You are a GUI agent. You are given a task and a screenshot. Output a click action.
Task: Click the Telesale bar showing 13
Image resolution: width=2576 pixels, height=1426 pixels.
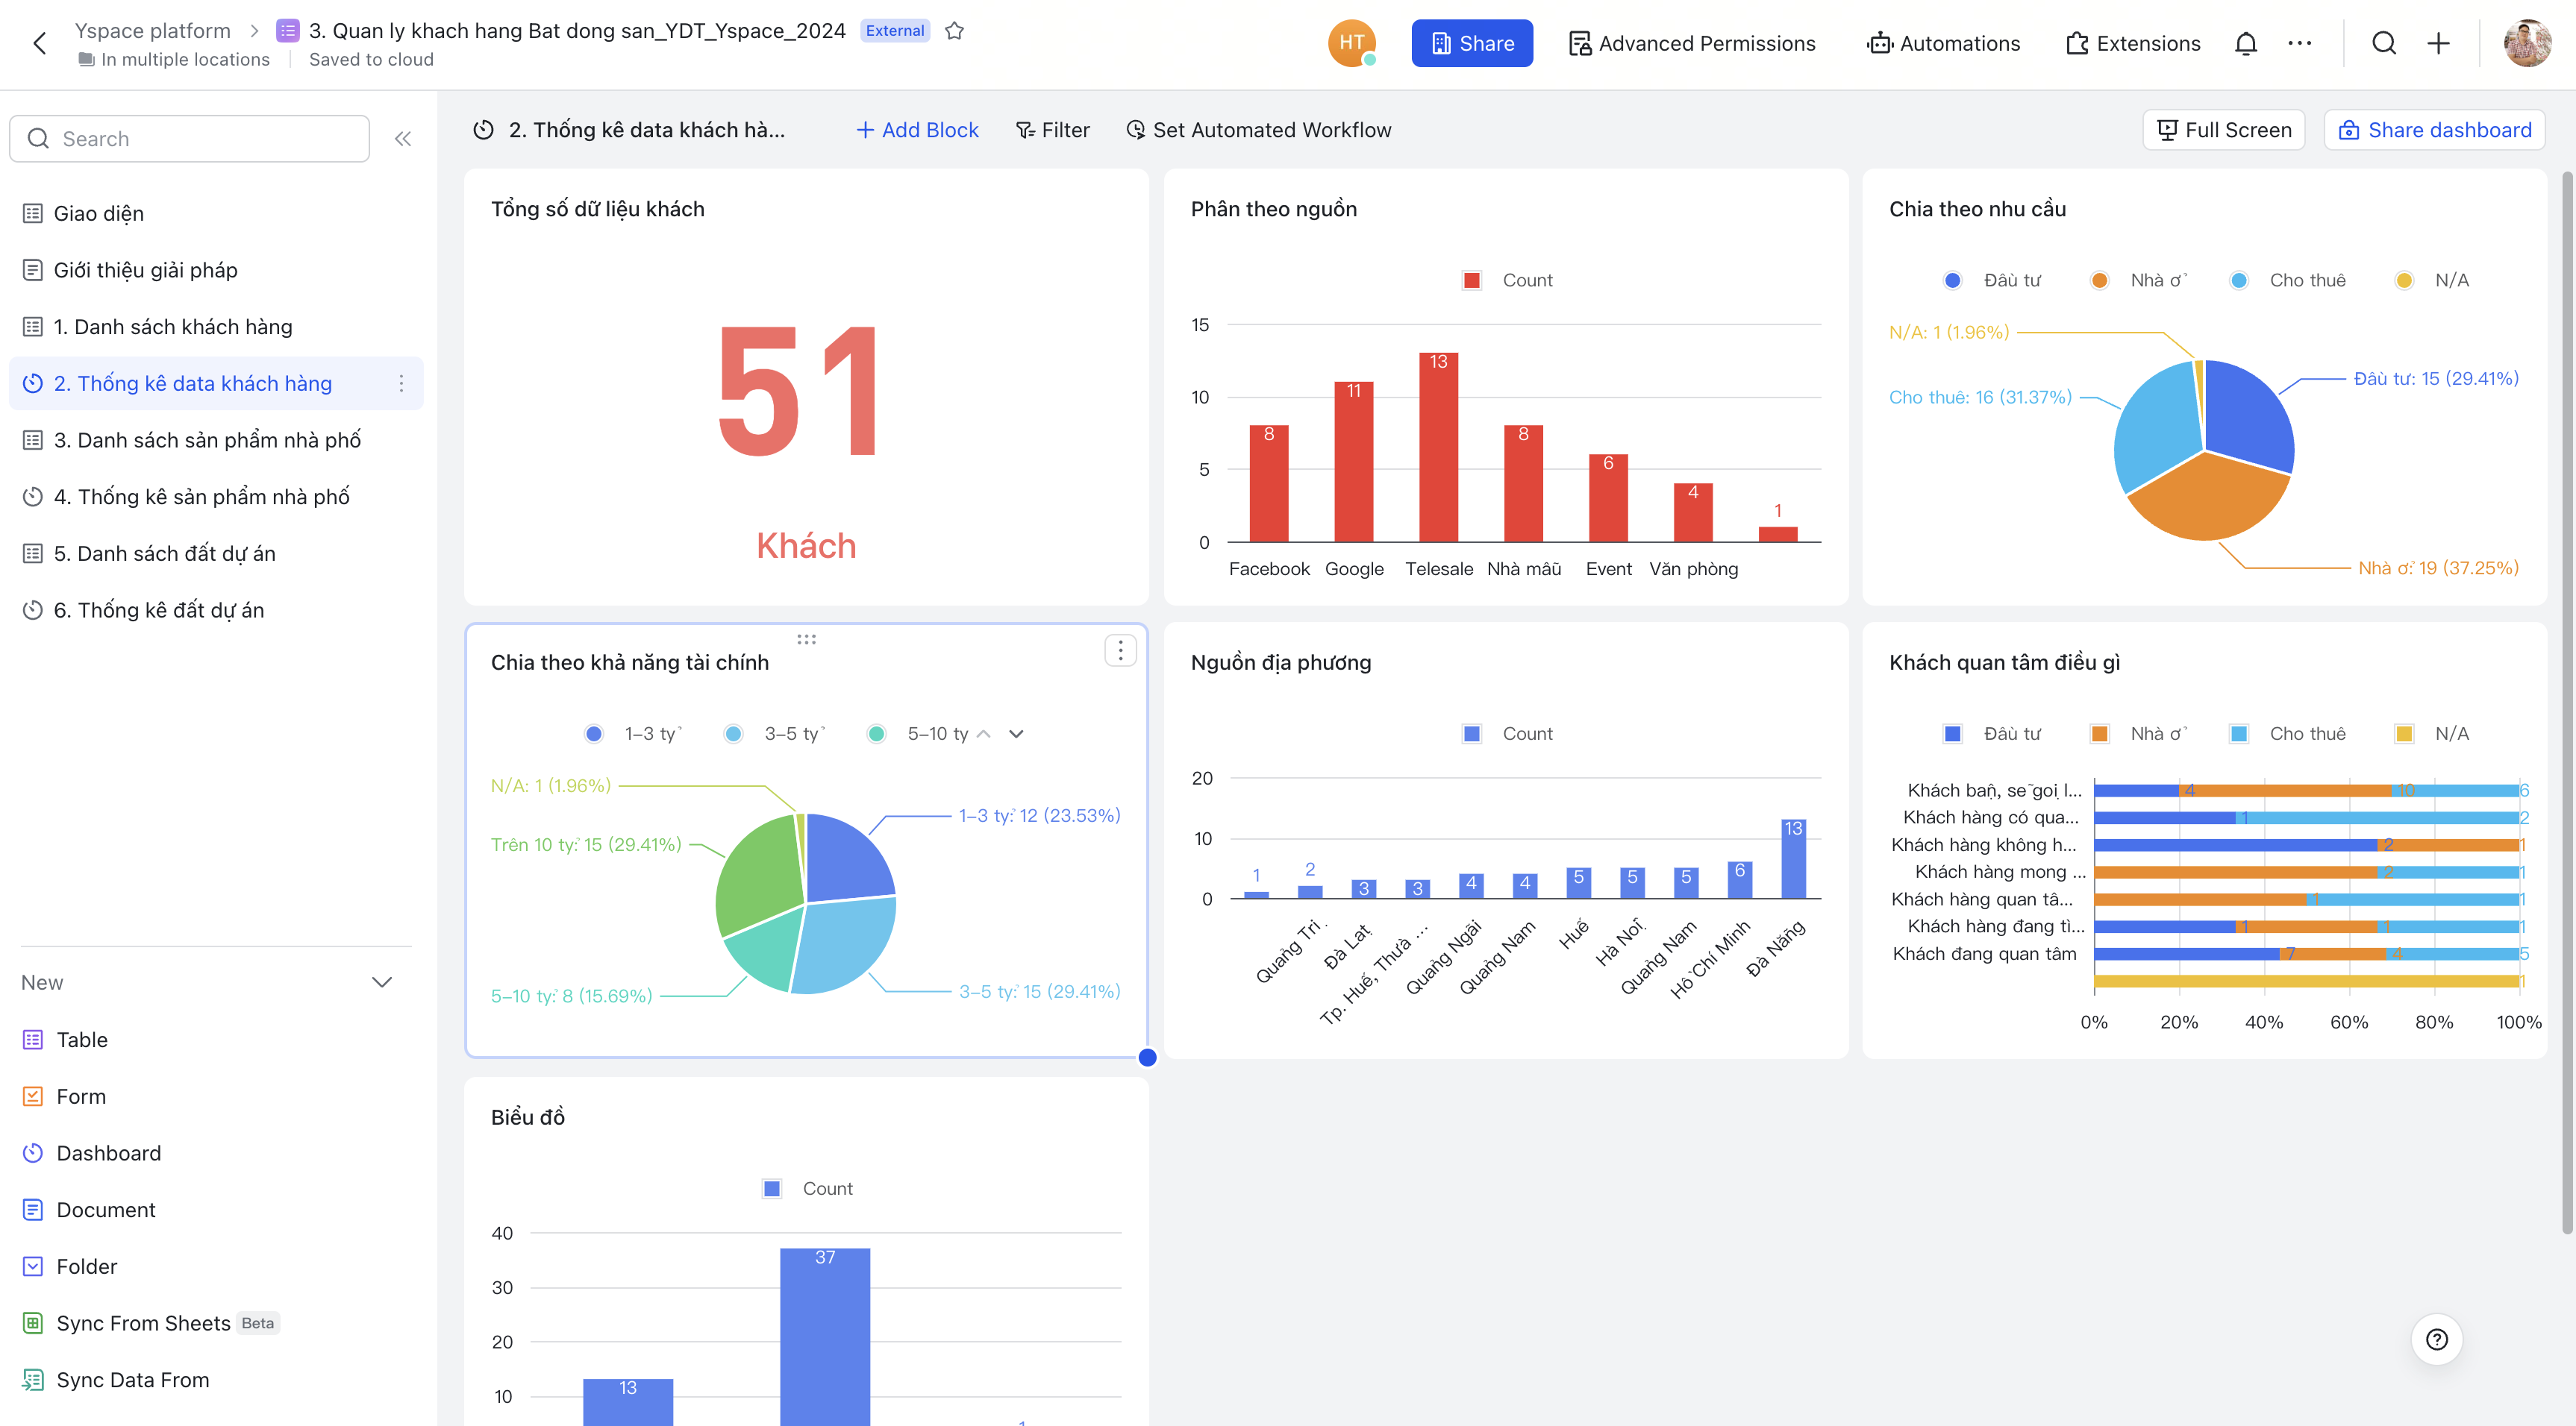[x=1438, y=447]
